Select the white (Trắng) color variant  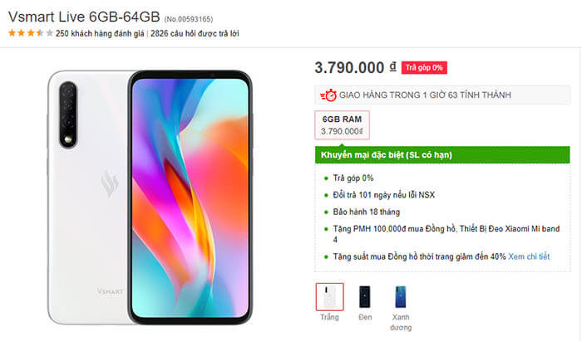(329, 297)
